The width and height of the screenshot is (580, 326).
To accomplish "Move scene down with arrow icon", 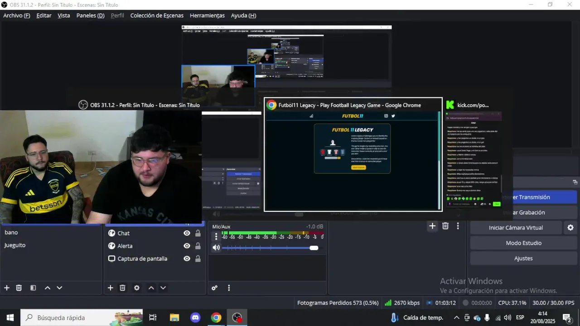I will (x=59, y=288).
